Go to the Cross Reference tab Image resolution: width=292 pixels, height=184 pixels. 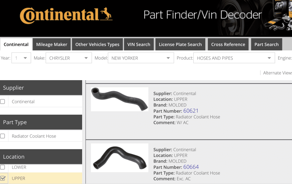click(x=228, y=45)
